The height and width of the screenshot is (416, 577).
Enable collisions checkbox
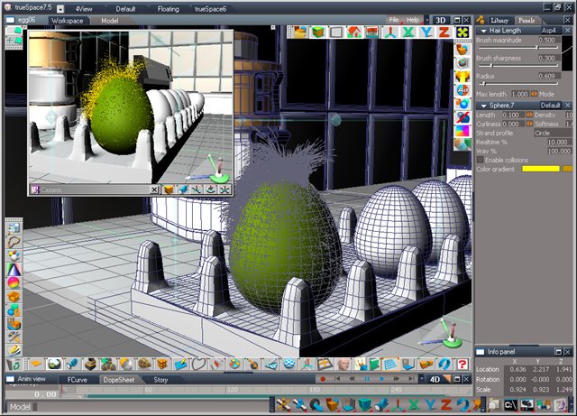point(481,160)
